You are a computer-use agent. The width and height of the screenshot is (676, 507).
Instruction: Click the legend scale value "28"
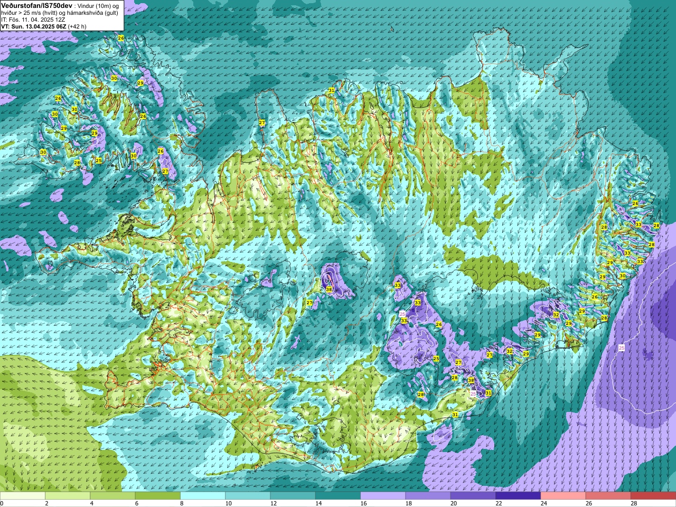coord(634,503)
